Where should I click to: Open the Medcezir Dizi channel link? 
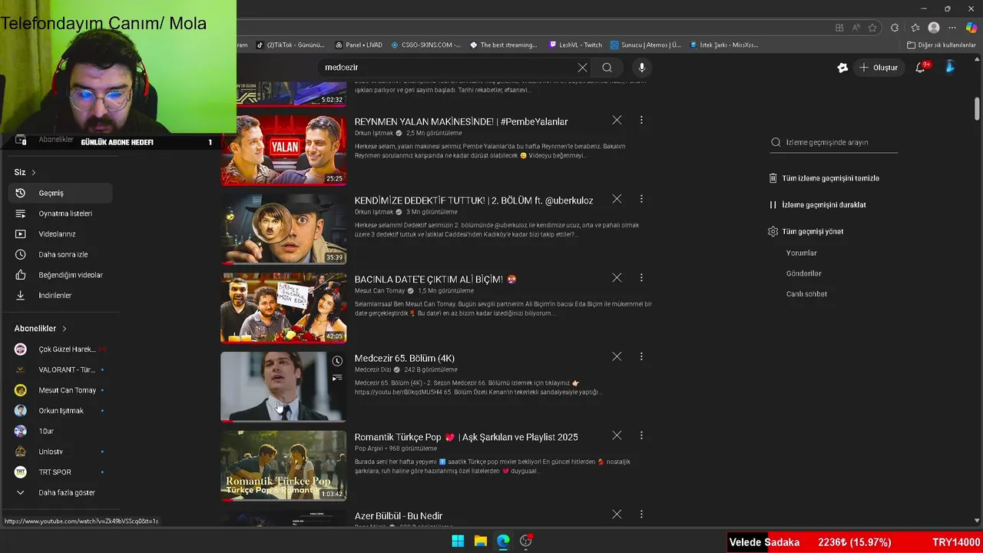[x=373, y=369]
